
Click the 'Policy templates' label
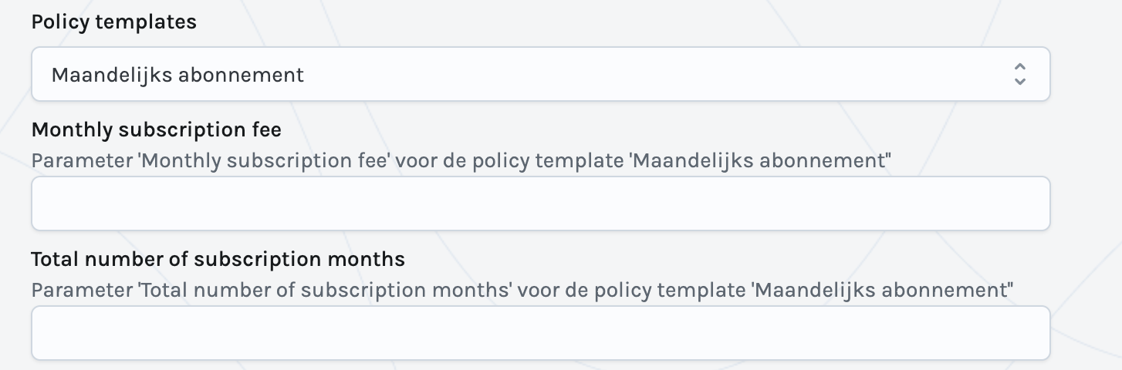pyautogui.click(x=113, y=22)
